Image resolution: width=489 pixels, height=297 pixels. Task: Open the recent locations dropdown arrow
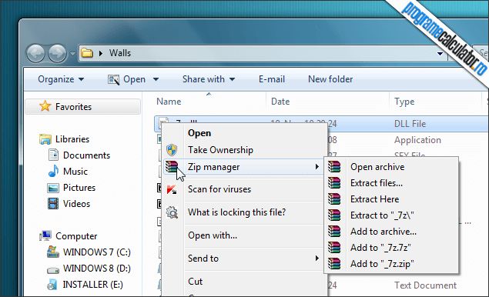72,54
